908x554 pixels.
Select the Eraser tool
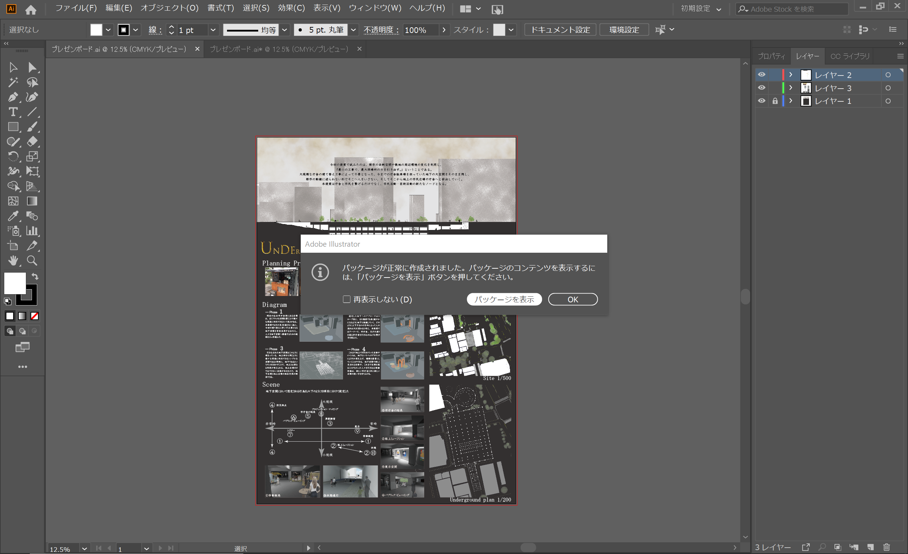[x=32, y=141]
